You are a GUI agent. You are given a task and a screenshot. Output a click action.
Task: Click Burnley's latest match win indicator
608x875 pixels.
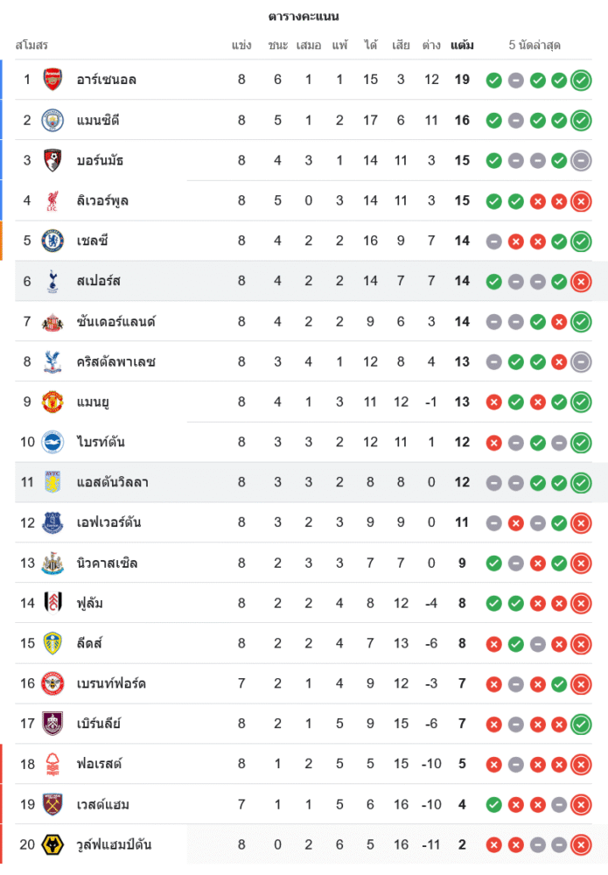[580, 724]
